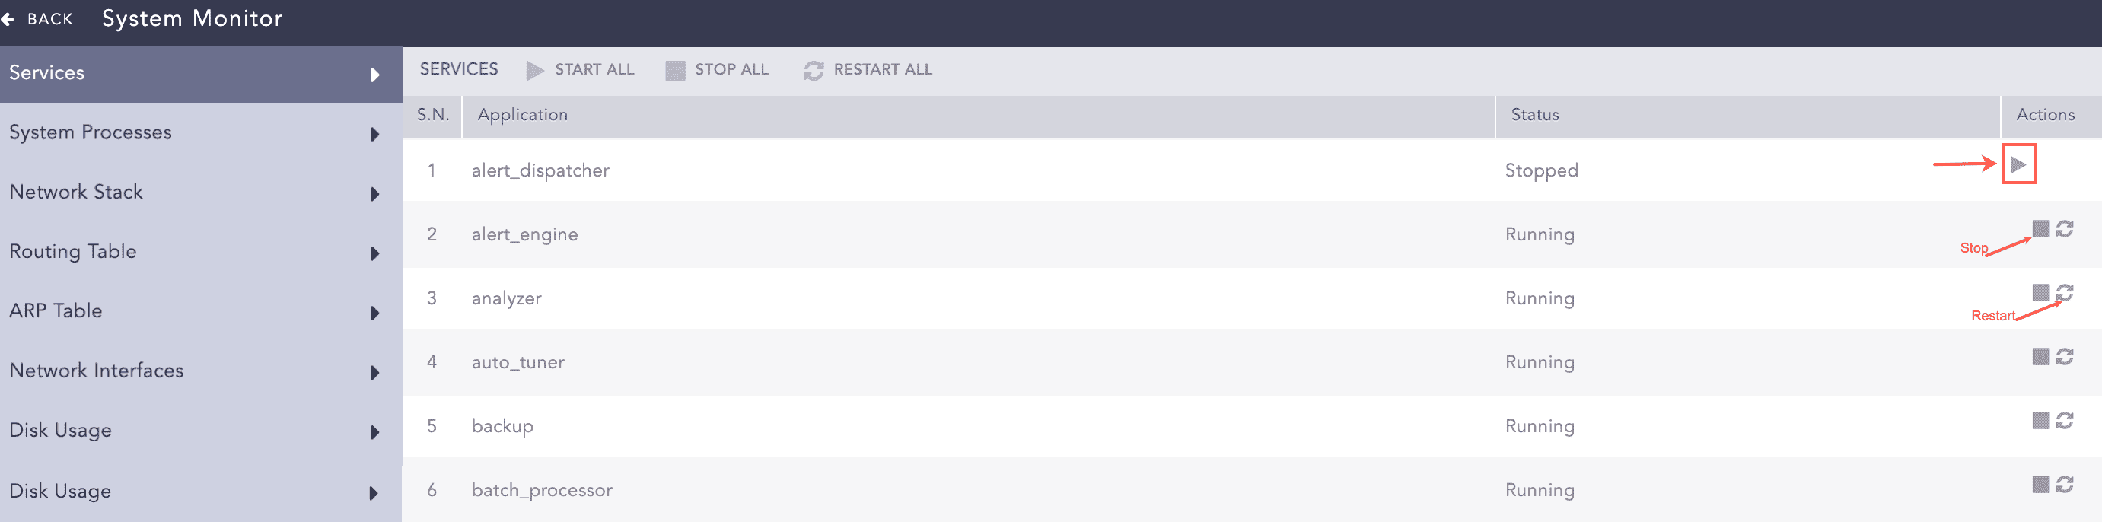Open the Services menu item

pyautogui.click(x=47, y=73)
